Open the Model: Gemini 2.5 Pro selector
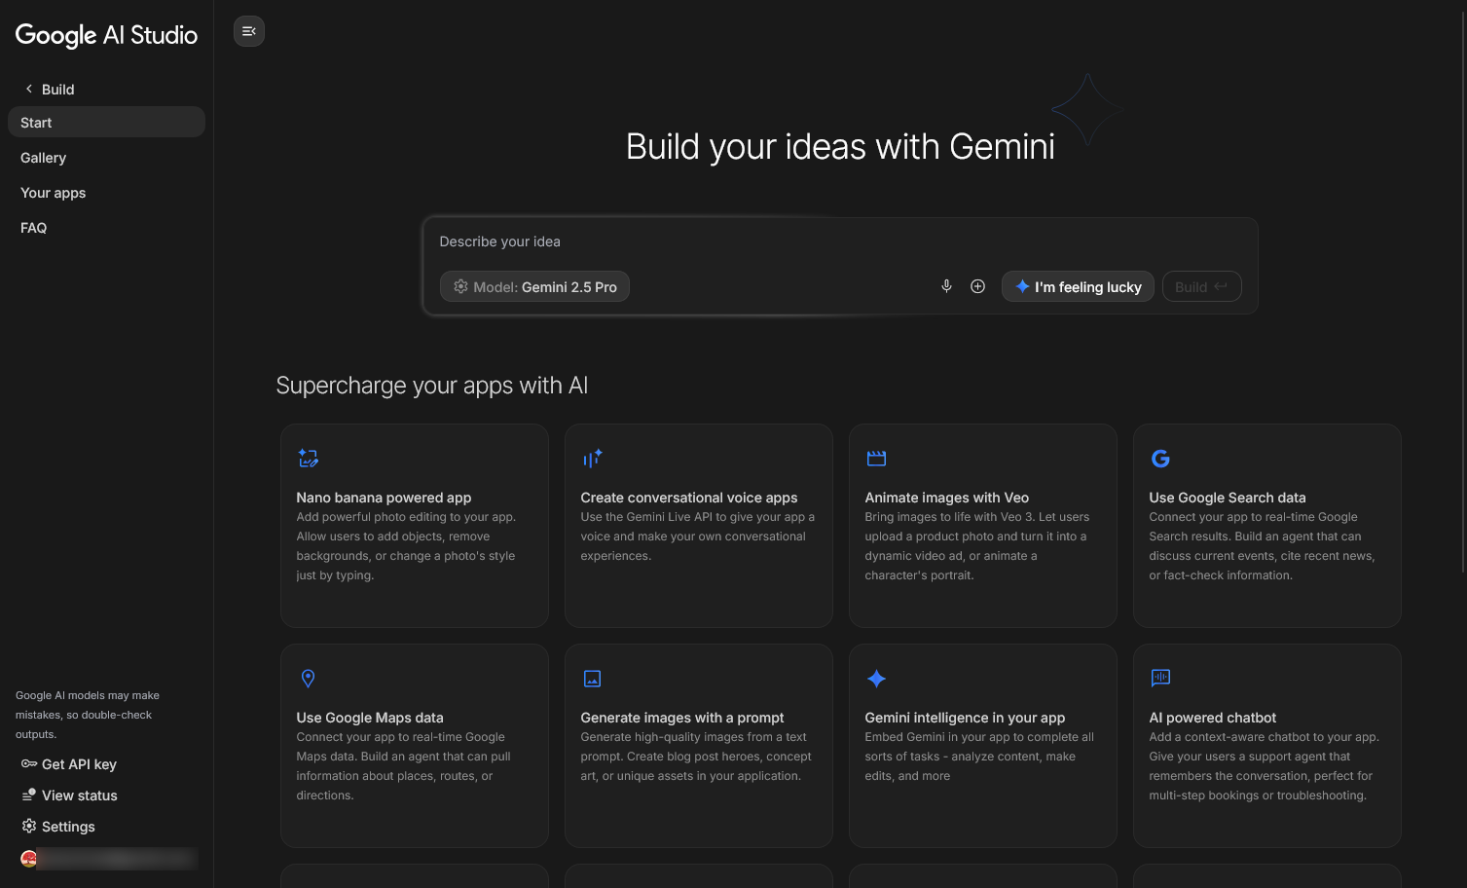Screen dimensions: 1467x888 click(x=534, y=286)
